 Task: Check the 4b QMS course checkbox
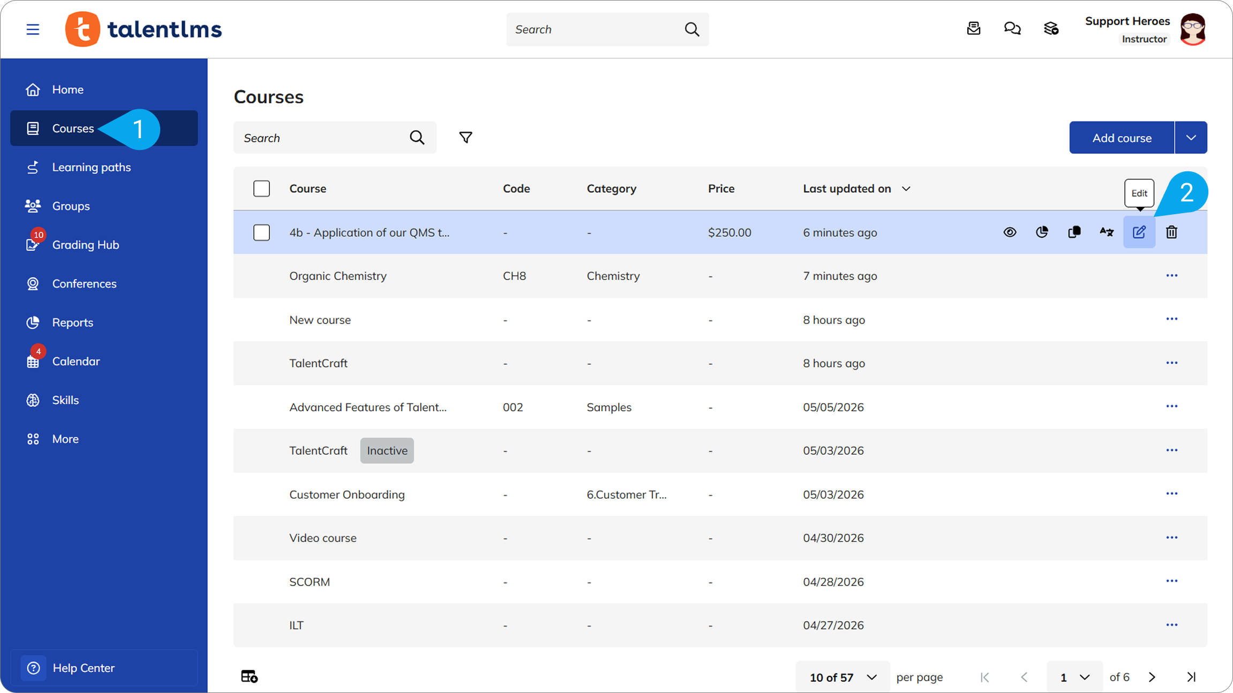point(261,232)
